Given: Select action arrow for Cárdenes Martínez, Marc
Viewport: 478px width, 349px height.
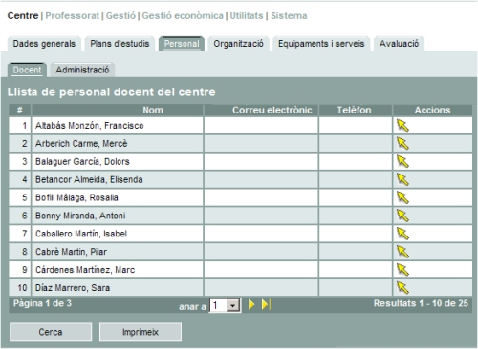Looking at the screenshot, I should click(x=402, y=270).
